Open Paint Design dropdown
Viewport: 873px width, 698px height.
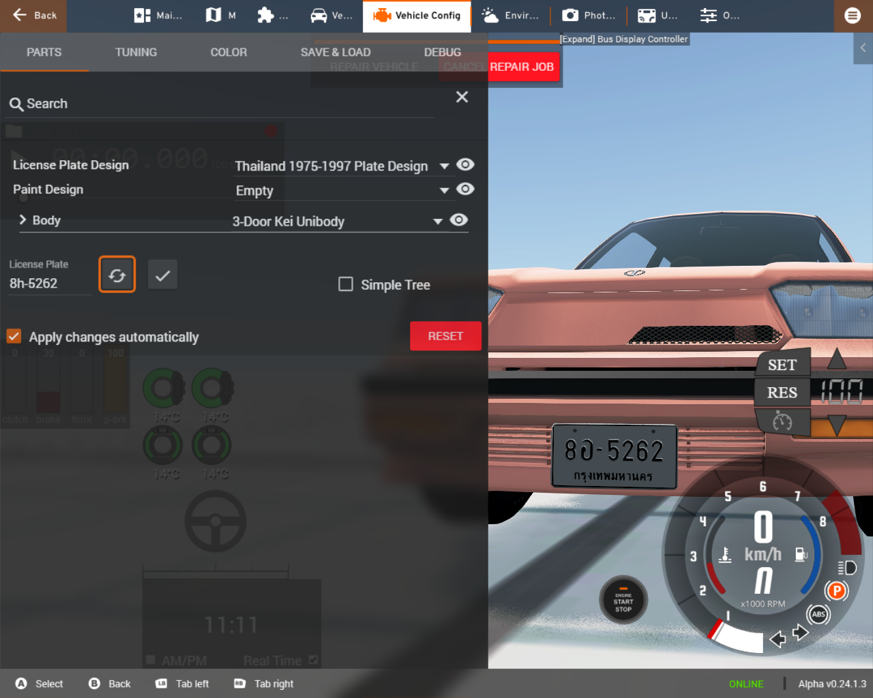point(342,191)
